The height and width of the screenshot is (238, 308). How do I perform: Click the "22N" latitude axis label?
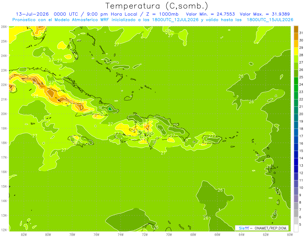(4, 85)
